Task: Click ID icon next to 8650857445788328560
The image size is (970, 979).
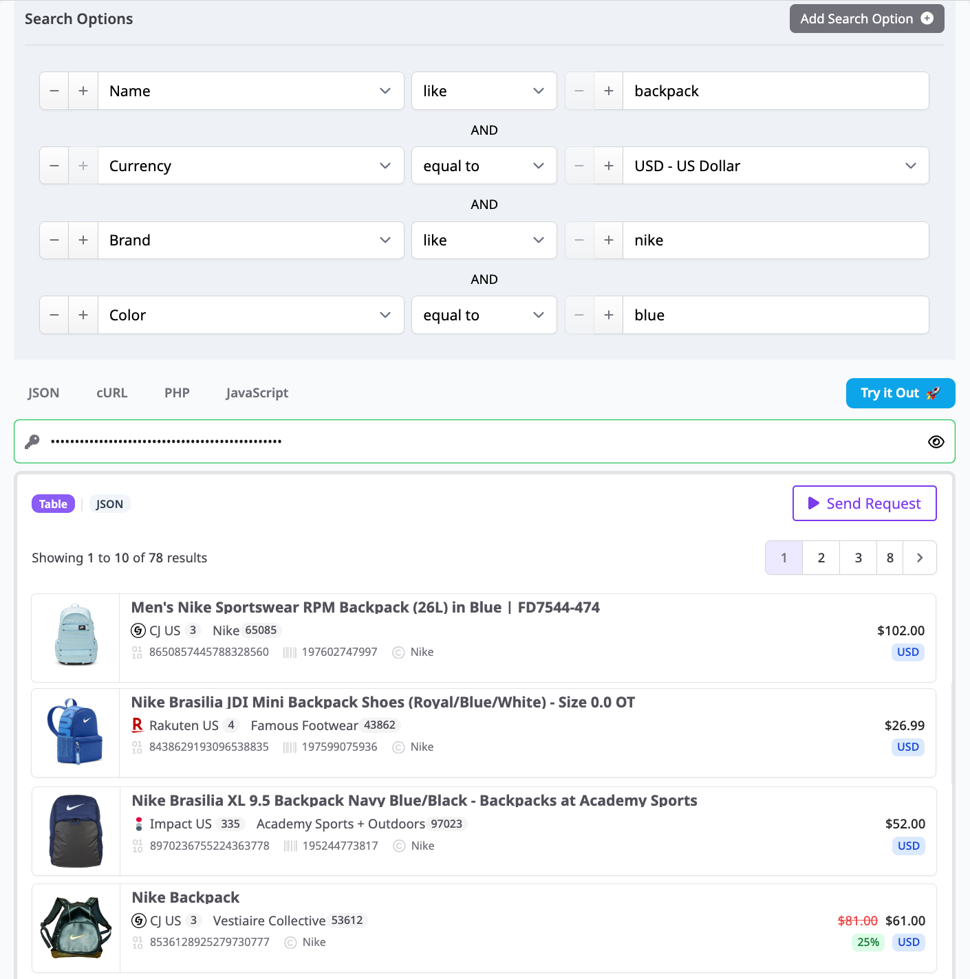Action: (137, 652)
